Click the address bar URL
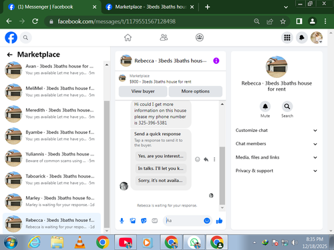This screenshot has height=250, width=334. click(117, 21)
